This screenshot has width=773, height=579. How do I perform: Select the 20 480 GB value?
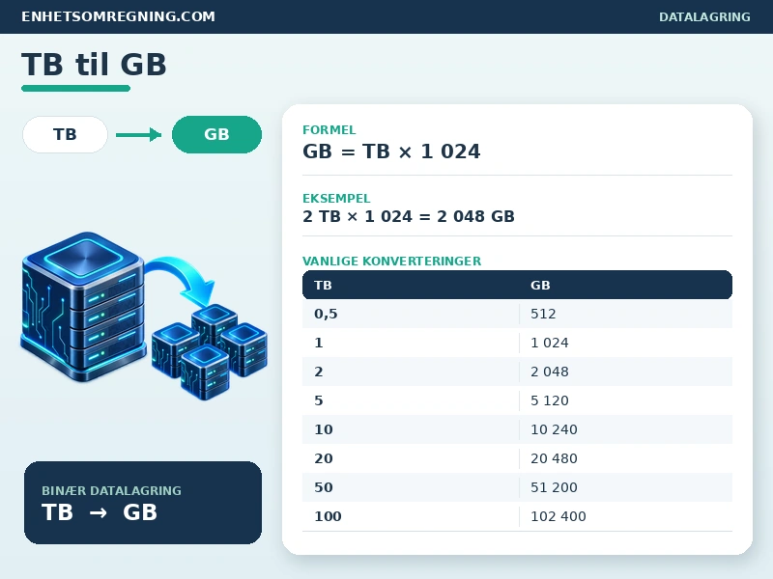click(x=554, y=458)
